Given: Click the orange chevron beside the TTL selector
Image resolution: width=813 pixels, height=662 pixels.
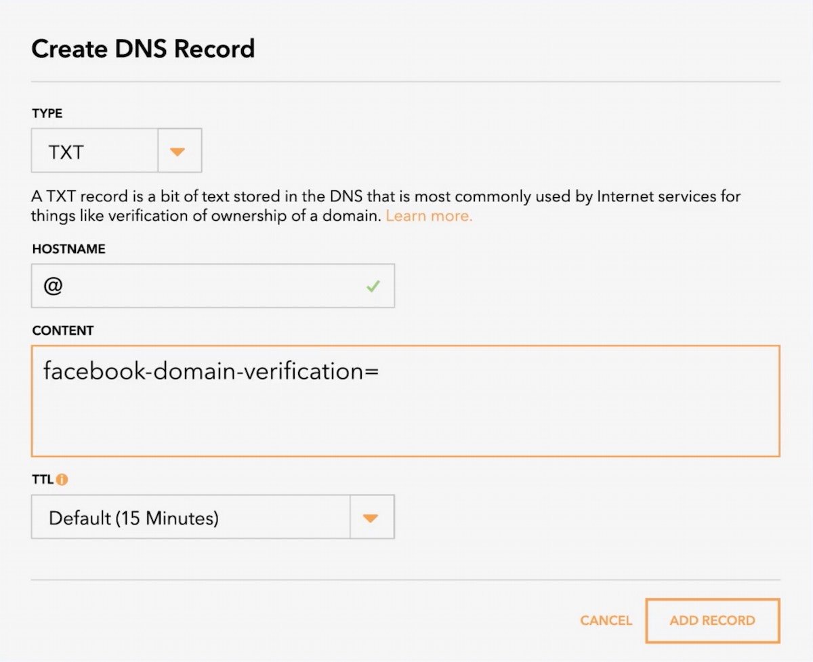Looking at the screenshot, I should click(371, 517).
